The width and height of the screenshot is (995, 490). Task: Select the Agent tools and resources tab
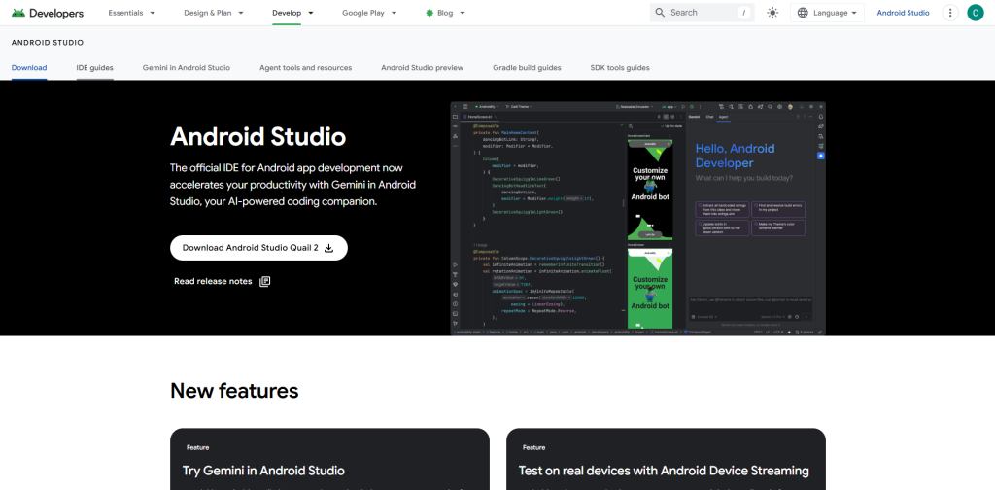point(305,68)
